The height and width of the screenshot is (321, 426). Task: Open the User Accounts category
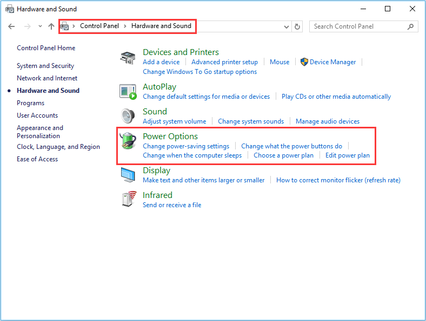tap(37, 115)
